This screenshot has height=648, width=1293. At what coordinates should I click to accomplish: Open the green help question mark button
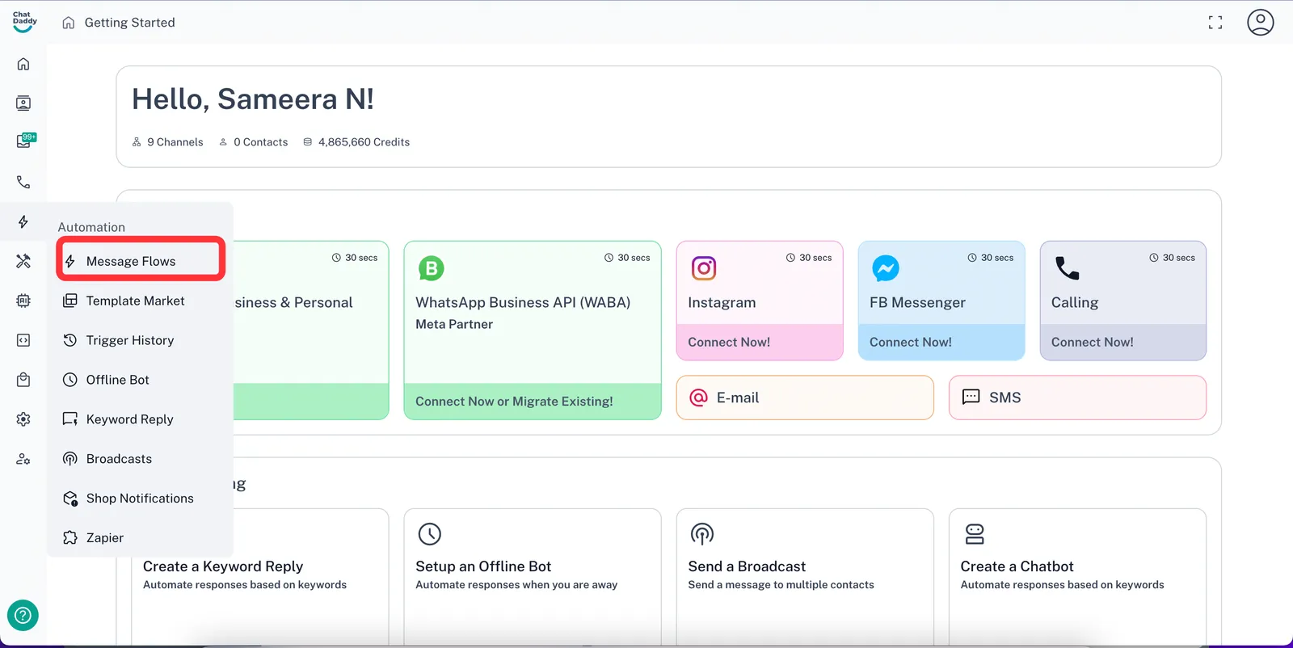click(x=23, y=616)
